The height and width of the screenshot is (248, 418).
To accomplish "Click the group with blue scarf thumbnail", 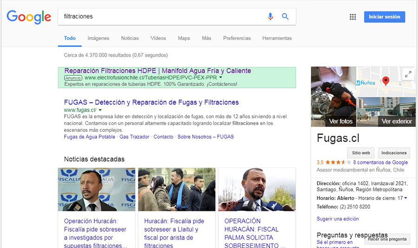I will [177, 189].
